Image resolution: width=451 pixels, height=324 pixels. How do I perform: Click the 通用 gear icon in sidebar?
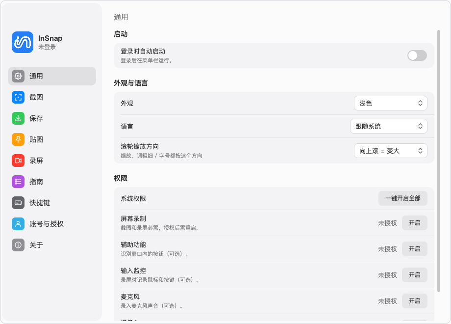point(18,76)
